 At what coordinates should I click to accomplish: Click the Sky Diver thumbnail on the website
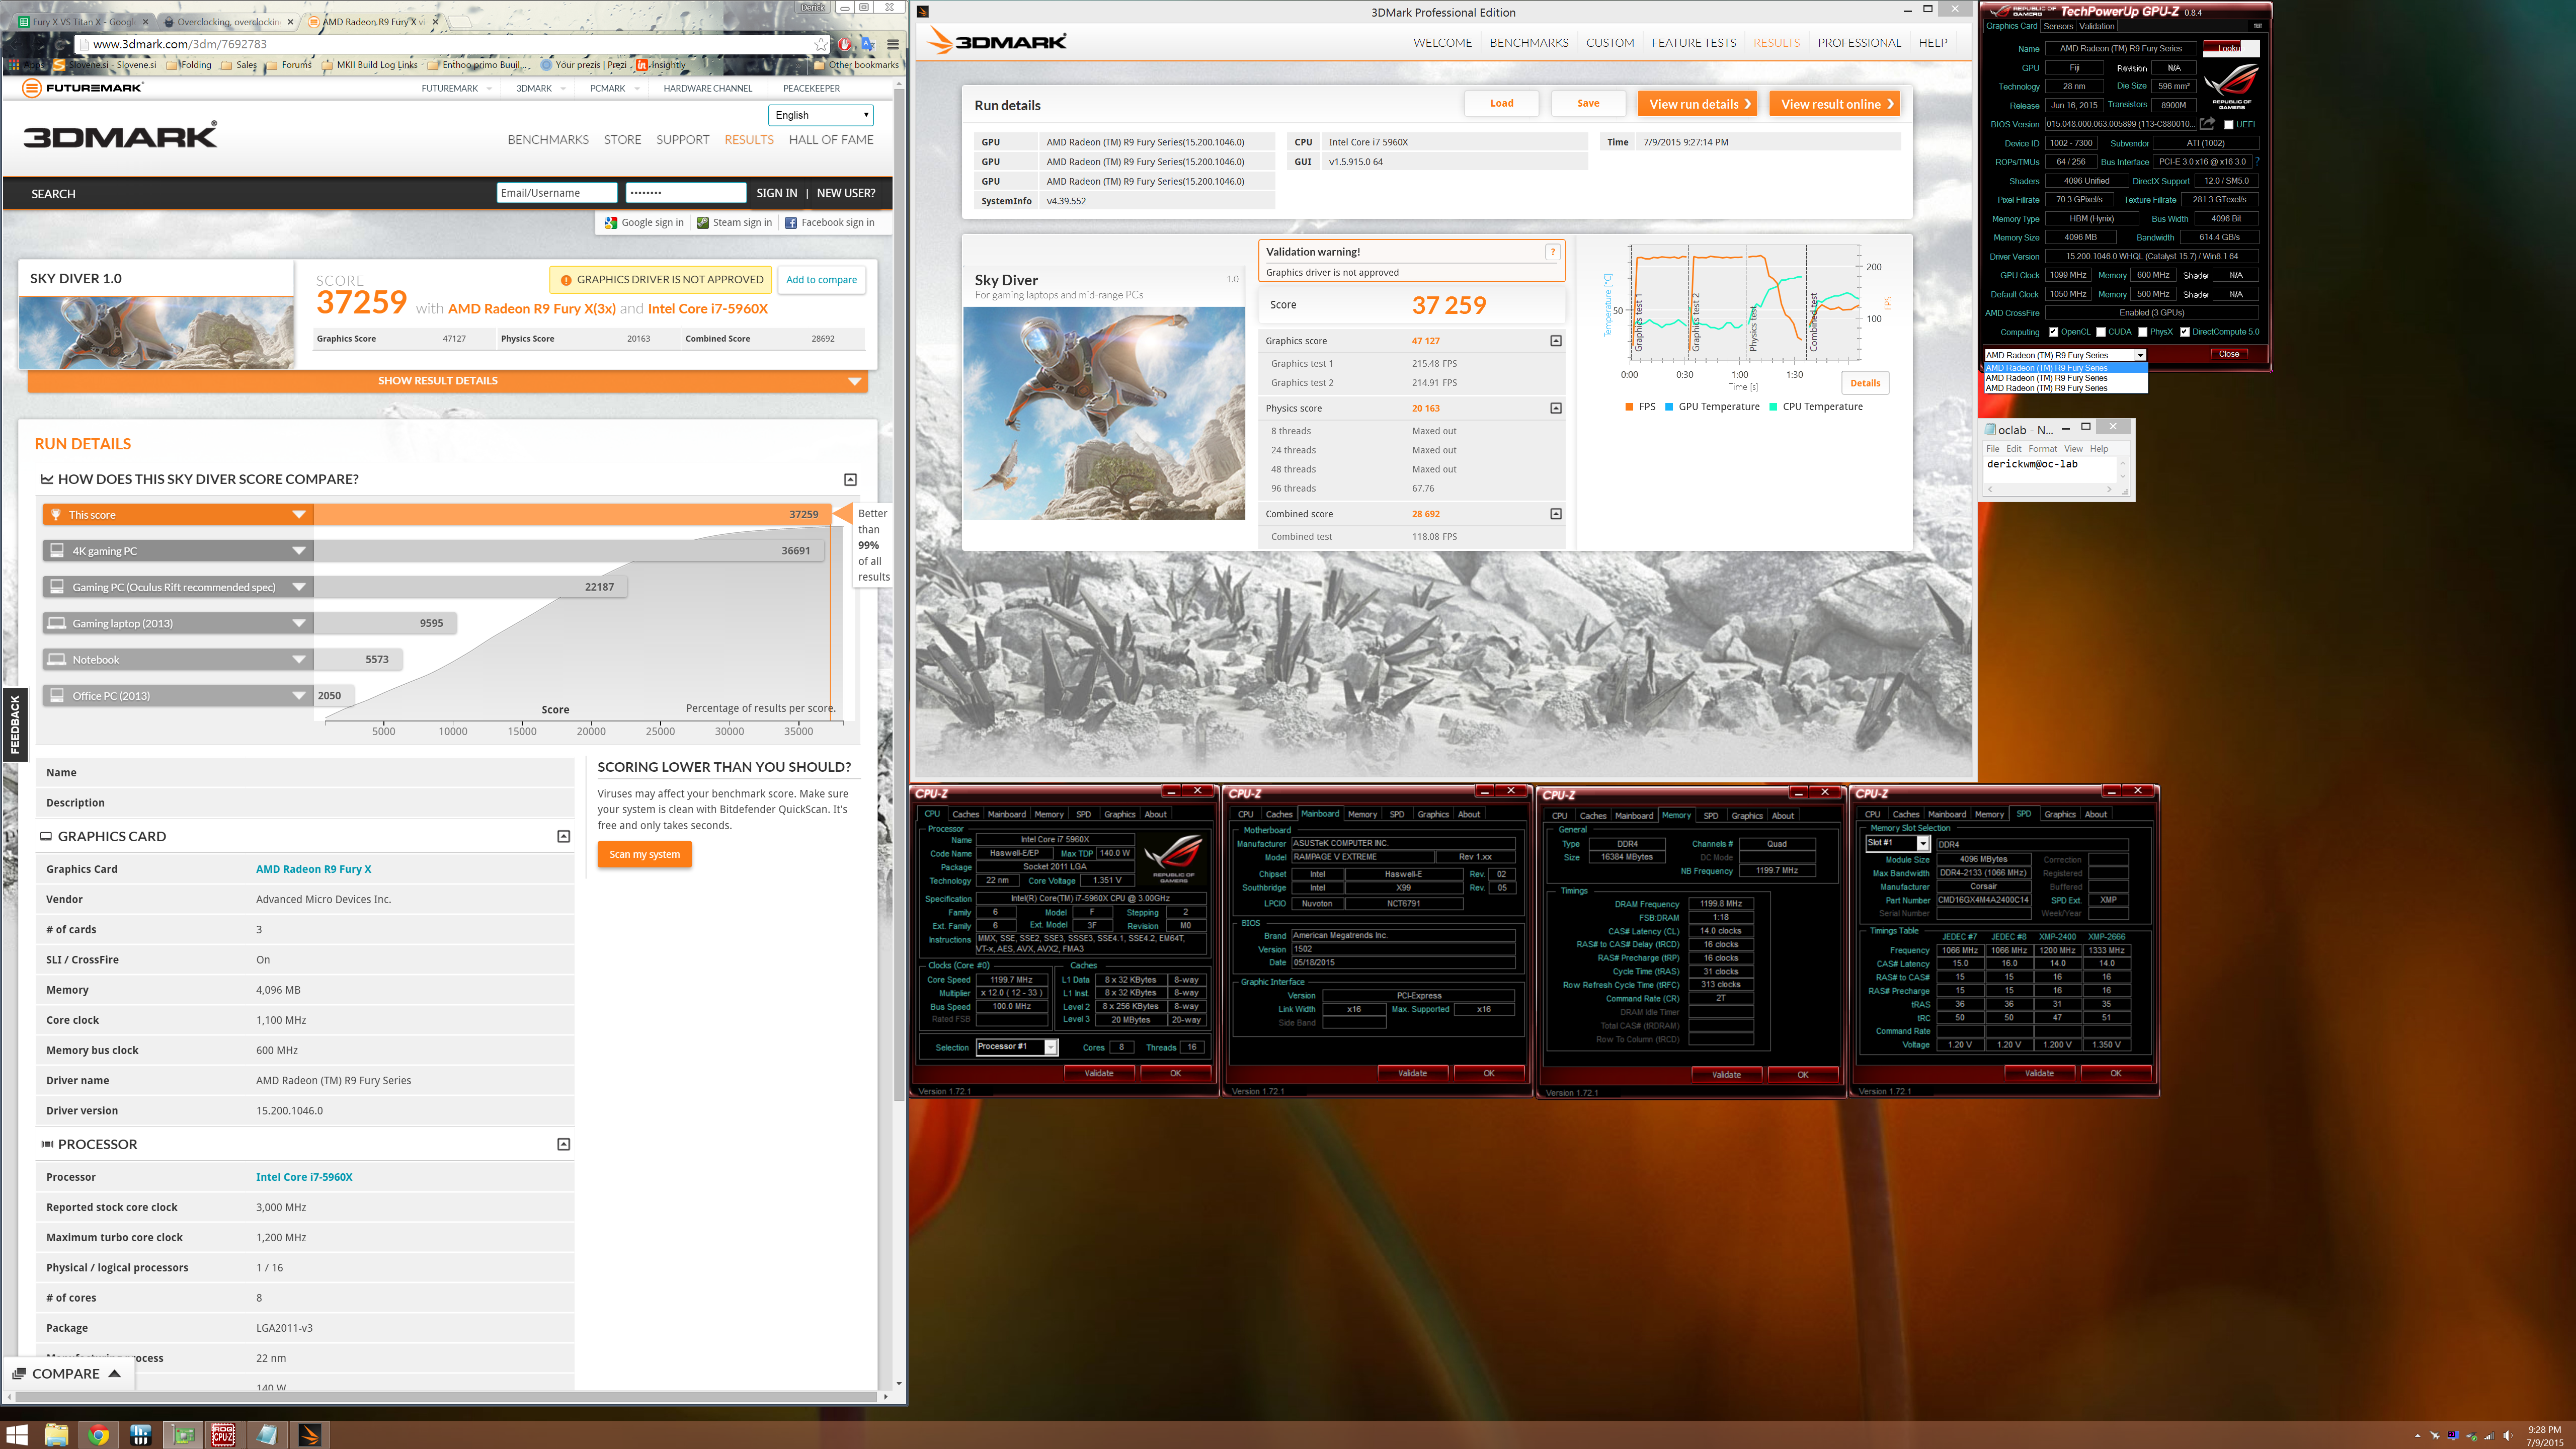point(156,333)
